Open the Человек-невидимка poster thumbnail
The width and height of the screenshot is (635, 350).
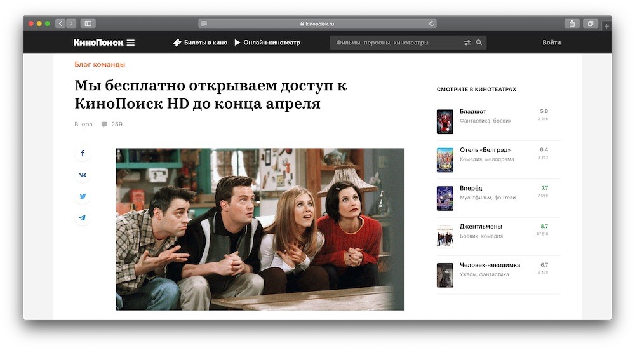444,275
